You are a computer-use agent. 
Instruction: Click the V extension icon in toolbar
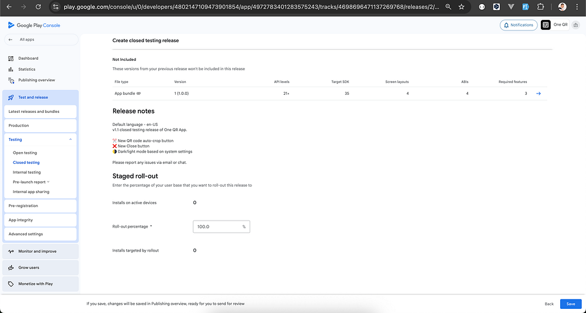tap(511, 6)
